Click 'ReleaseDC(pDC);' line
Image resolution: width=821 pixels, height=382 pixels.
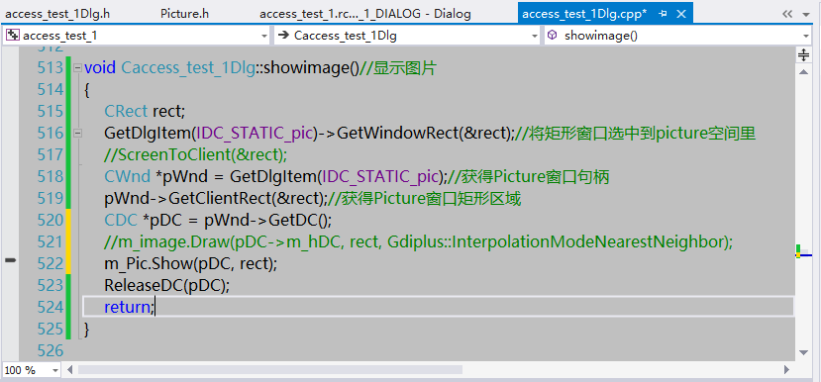(x=167, y=286)
